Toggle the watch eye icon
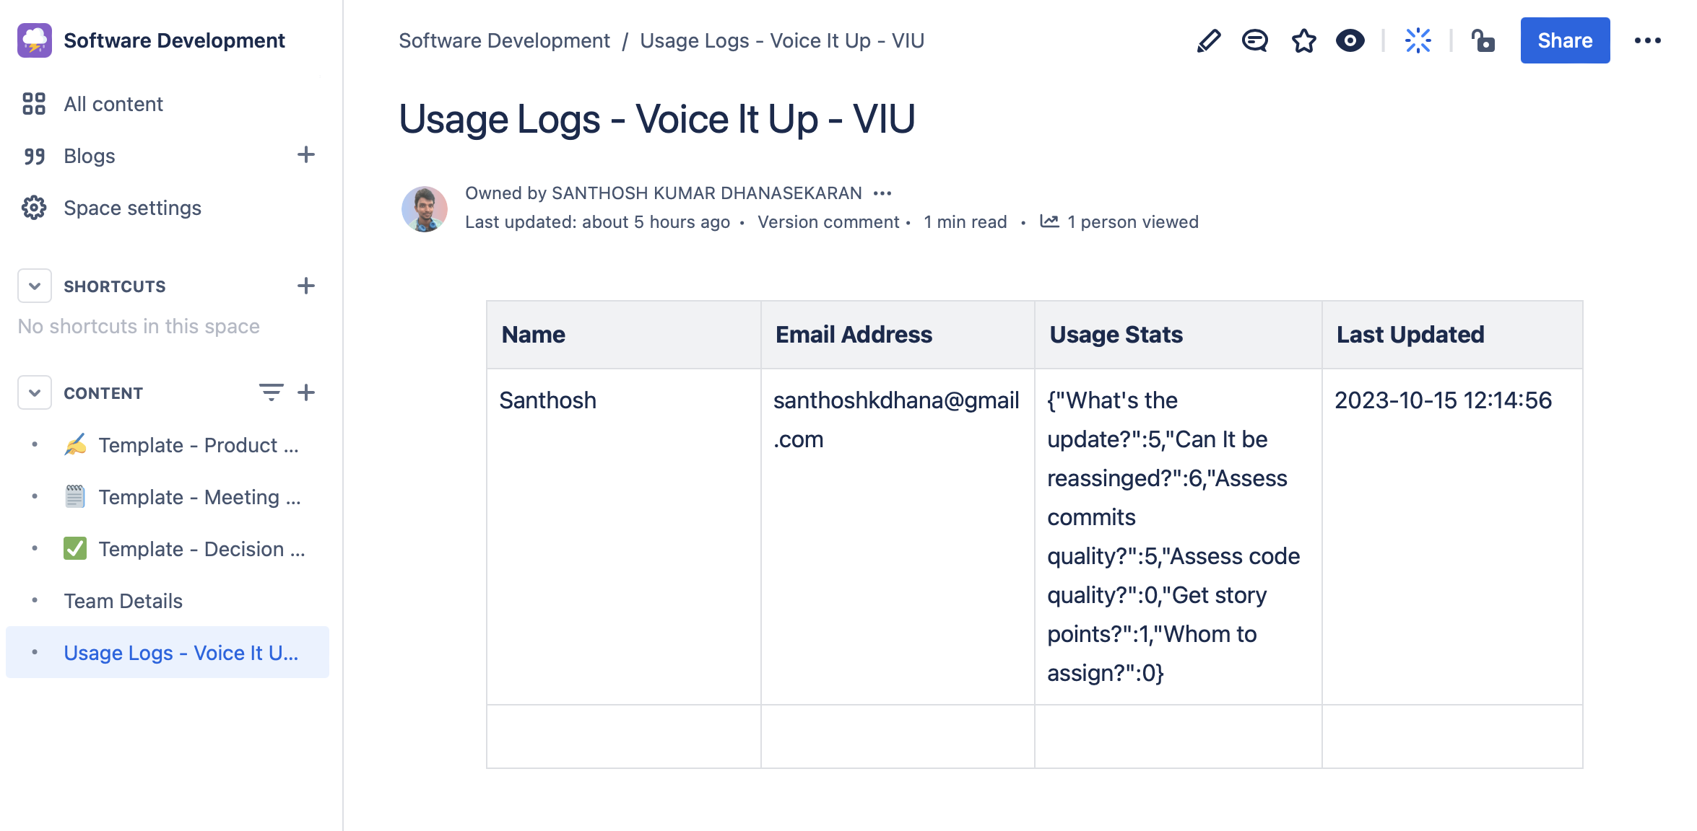This screenshot has width=1697, height=831. (x=1350, y=41)
